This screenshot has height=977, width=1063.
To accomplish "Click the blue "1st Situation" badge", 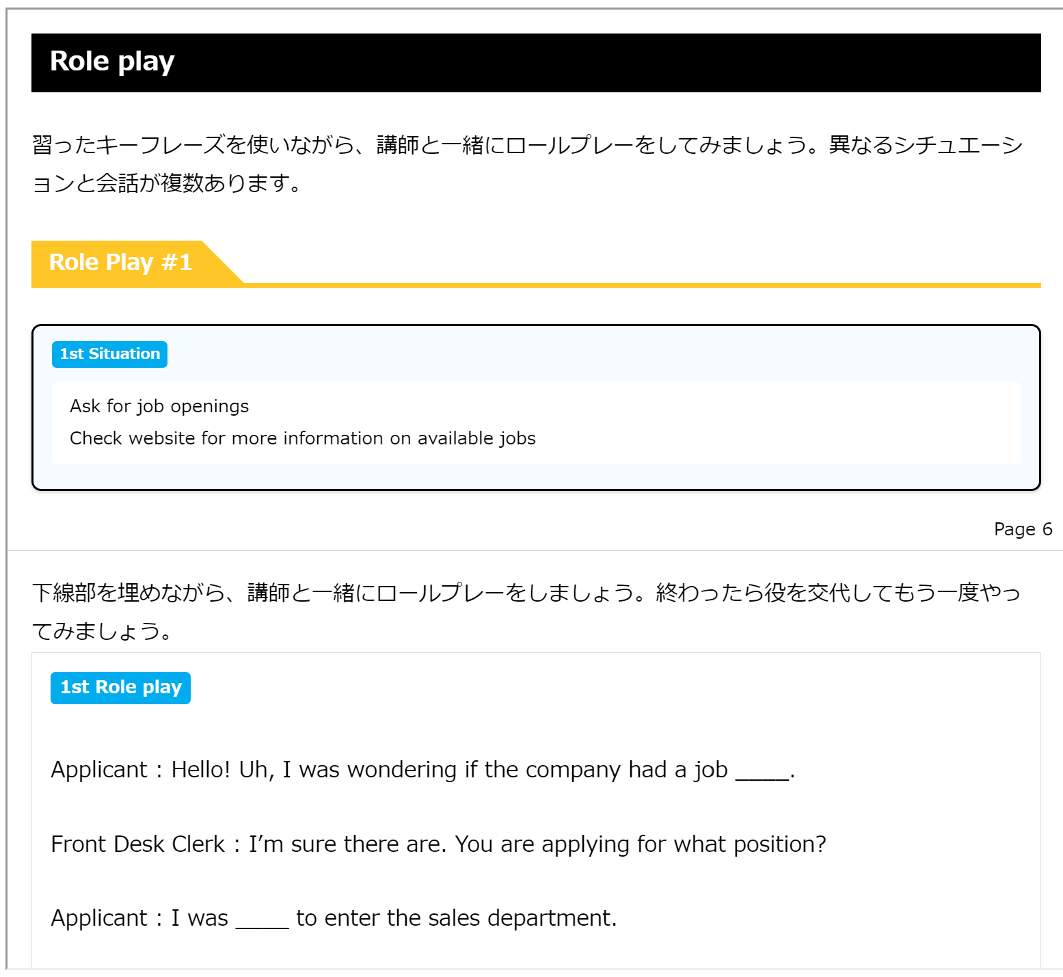I will 109,354.
